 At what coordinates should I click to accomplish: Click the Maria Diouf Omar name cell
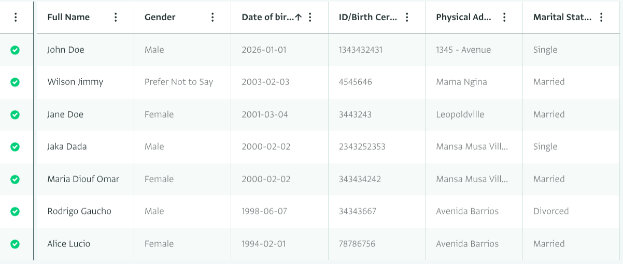point(83,179)
